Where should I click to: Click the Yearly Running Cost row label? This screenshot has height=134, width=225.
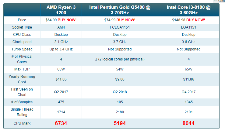[x=22, y=79]
